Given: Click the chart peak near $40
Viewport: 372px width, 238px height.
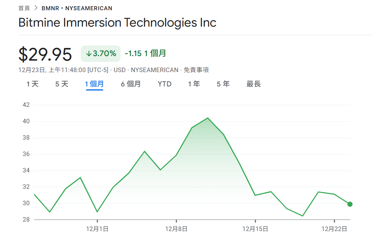Looking at the screenshot, I should tap(209, 118).
